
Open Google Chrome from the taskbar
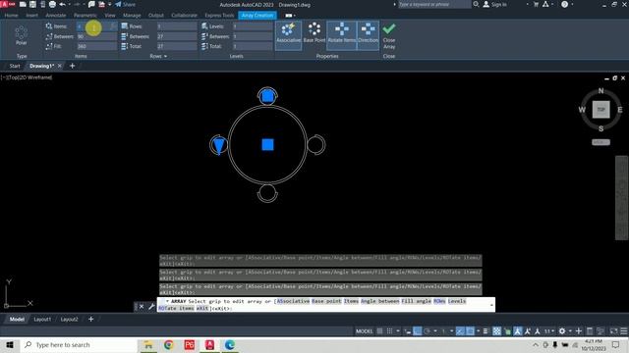pos(169,344)
